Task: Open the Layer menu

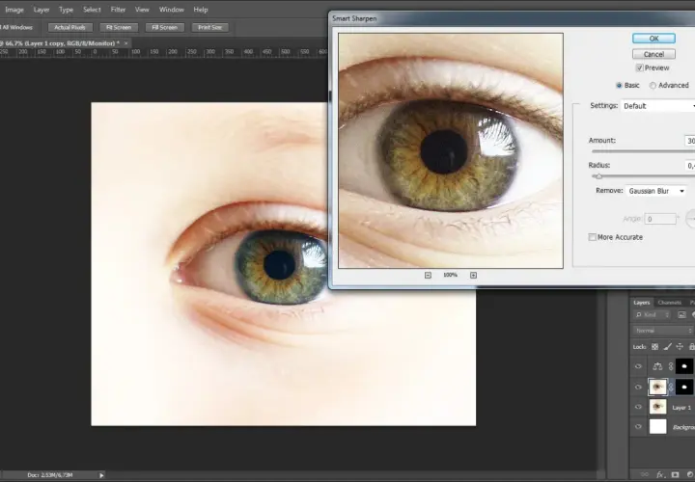Action: click(42, 10)
